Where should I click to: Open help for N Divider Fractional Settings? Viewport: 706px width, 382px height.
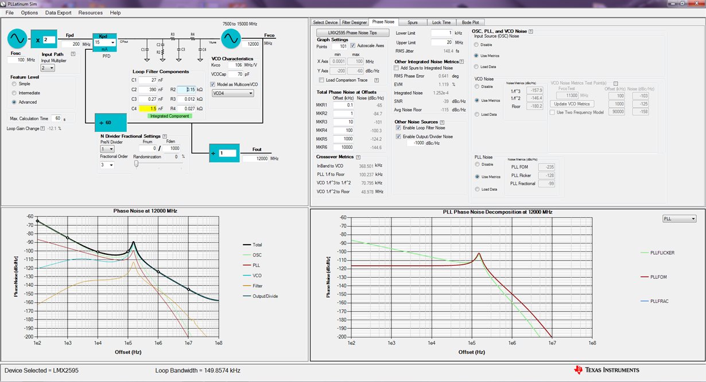[164, 136]
